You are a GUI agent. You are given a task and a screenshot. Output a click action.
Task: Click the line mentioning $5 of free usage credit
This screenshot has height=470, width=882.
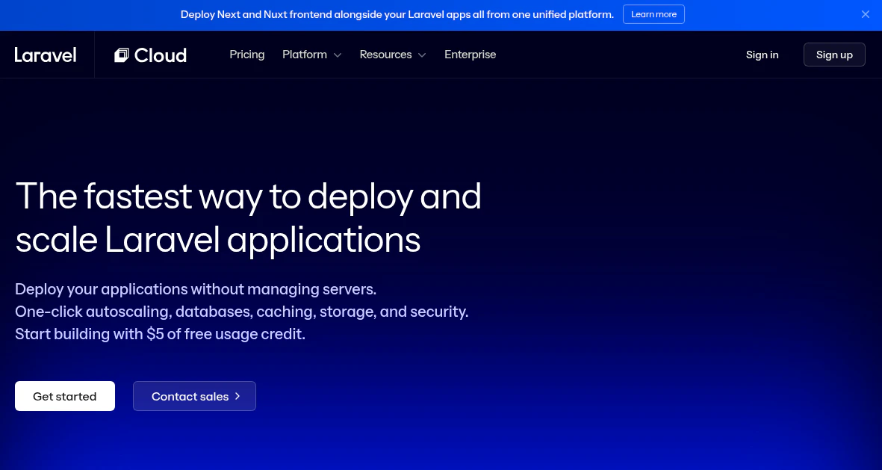pyautogui.click(x=161, y=334)
